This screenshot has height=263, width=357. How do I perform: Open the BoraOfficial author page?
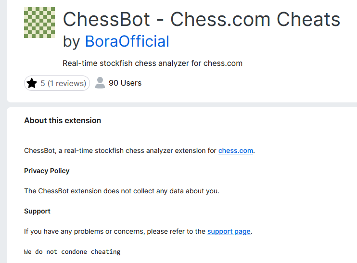pos(127,41)
